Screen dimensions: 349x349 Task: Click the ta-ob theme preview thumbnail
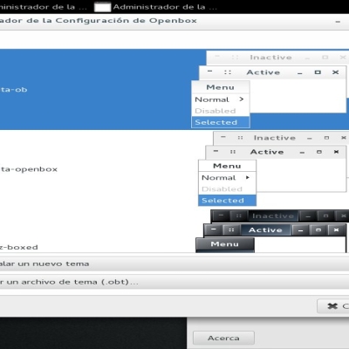coord(270,89)
